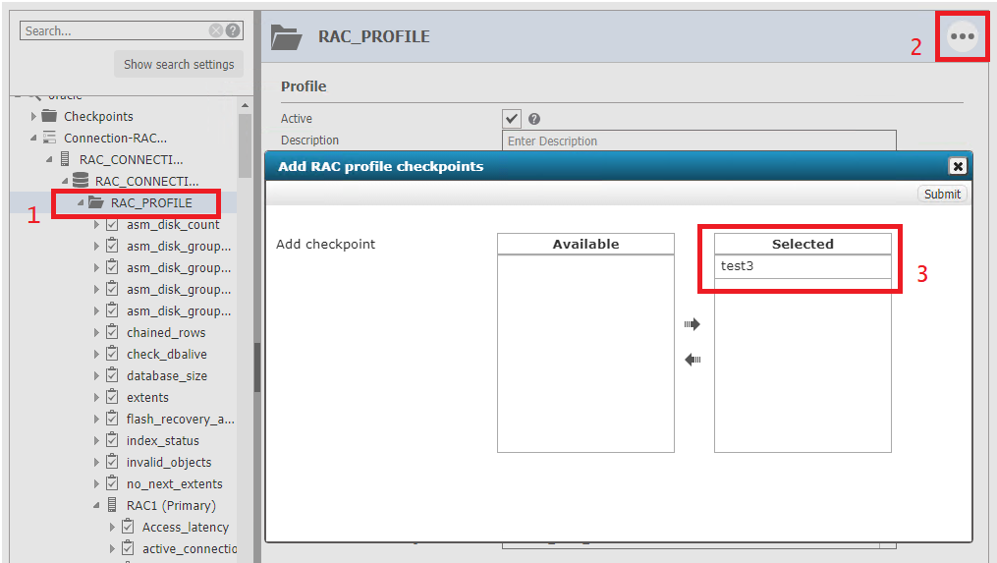Viewport: 997px width, 563px height.
Task: Toggle the Active profile checkbox
Action: pos(511,118)
